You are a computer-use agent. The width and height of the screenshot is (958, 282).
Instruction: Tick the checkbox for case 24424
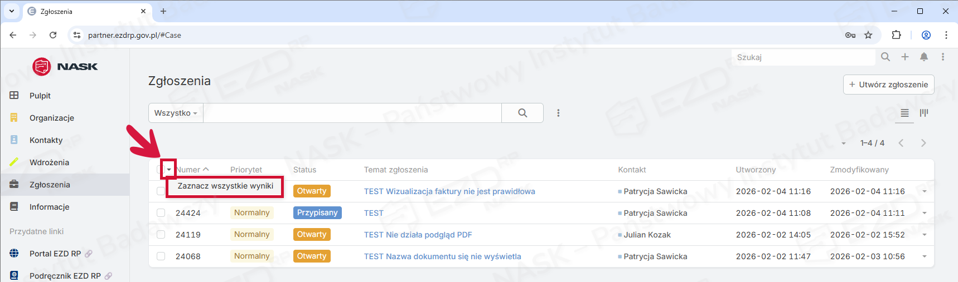(x=161, y=213)
